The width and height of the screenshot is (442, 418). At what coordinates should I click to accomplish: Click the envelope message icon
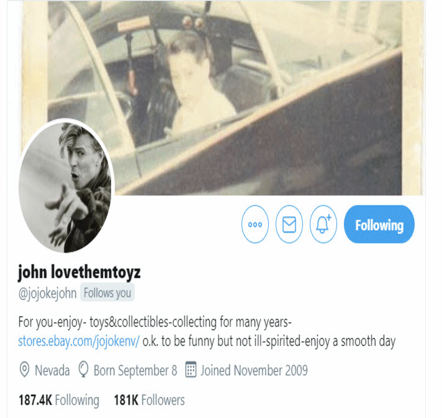pyautogui.click(x=289, y=225)
